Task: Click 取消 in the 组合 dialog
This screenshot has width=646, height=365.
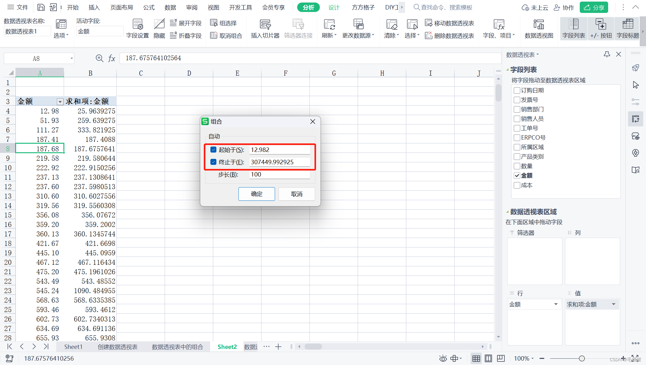Action: point(297,194)
